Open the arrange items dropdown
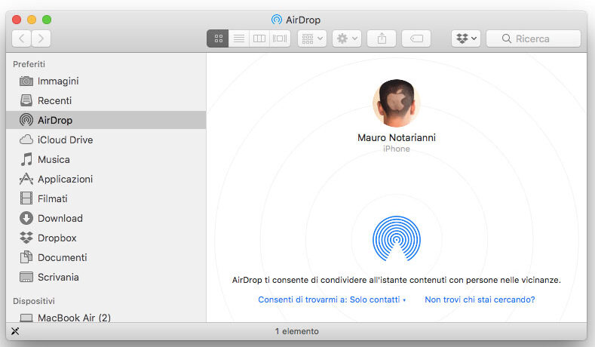The image size is (595, 347). pyautogui.click(x=312, y=38)
